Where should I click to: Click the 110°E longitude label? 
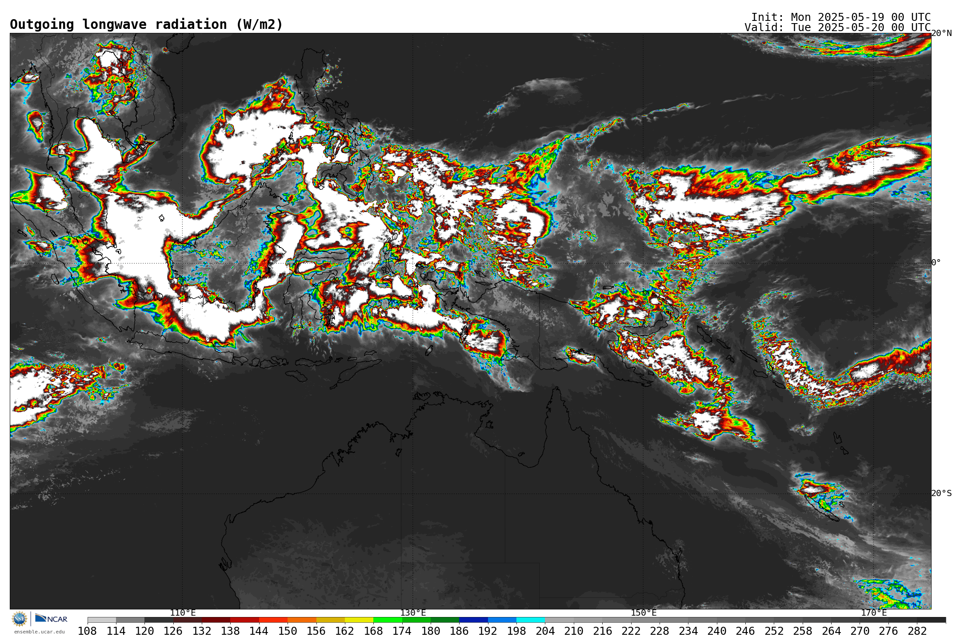point(183,613)
